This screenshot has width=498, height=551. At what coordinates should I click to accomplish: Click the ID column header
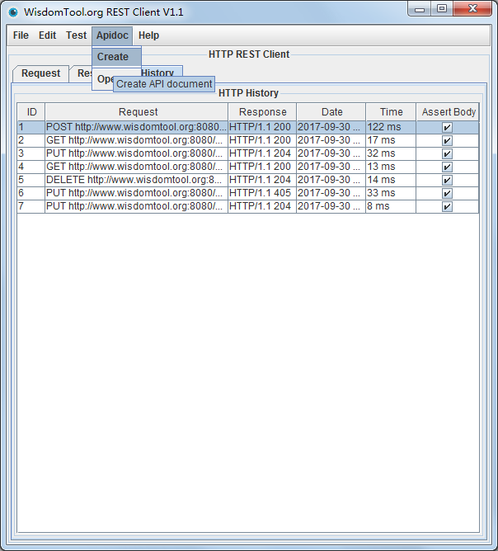tap(31, 112)
